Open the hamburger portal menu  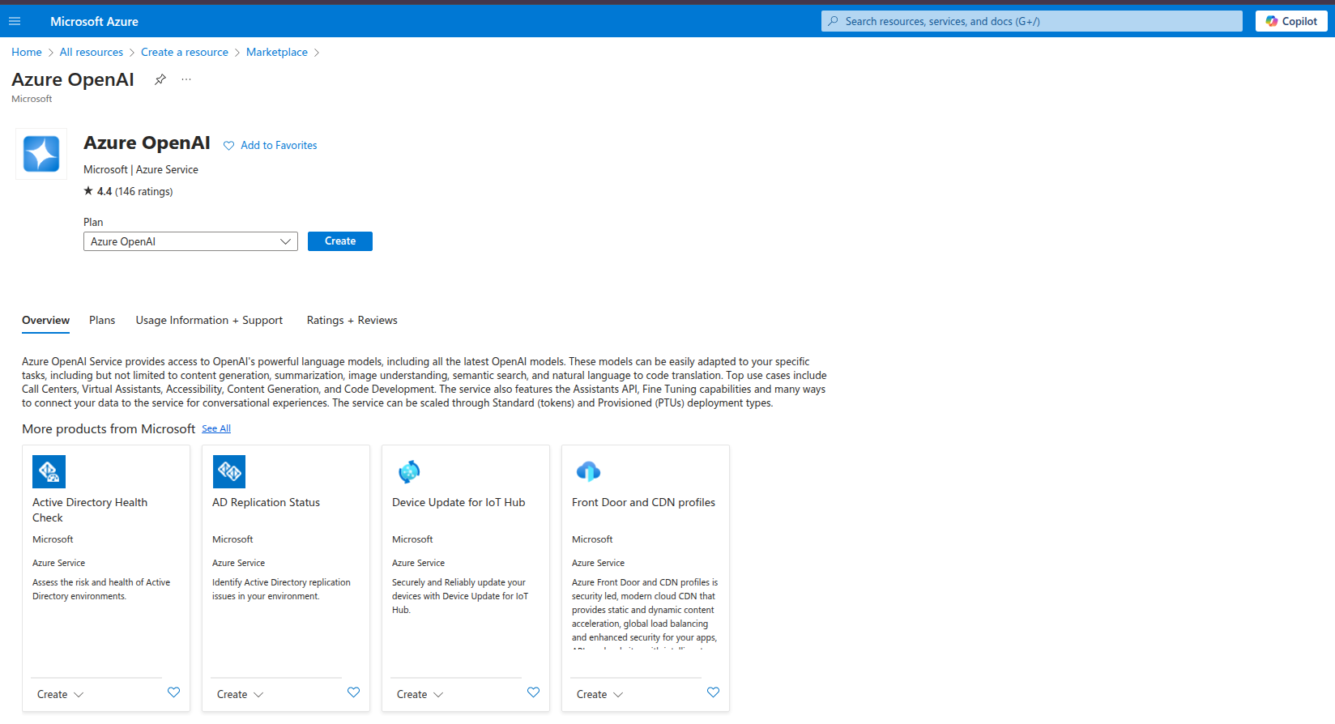pos(15,21)
